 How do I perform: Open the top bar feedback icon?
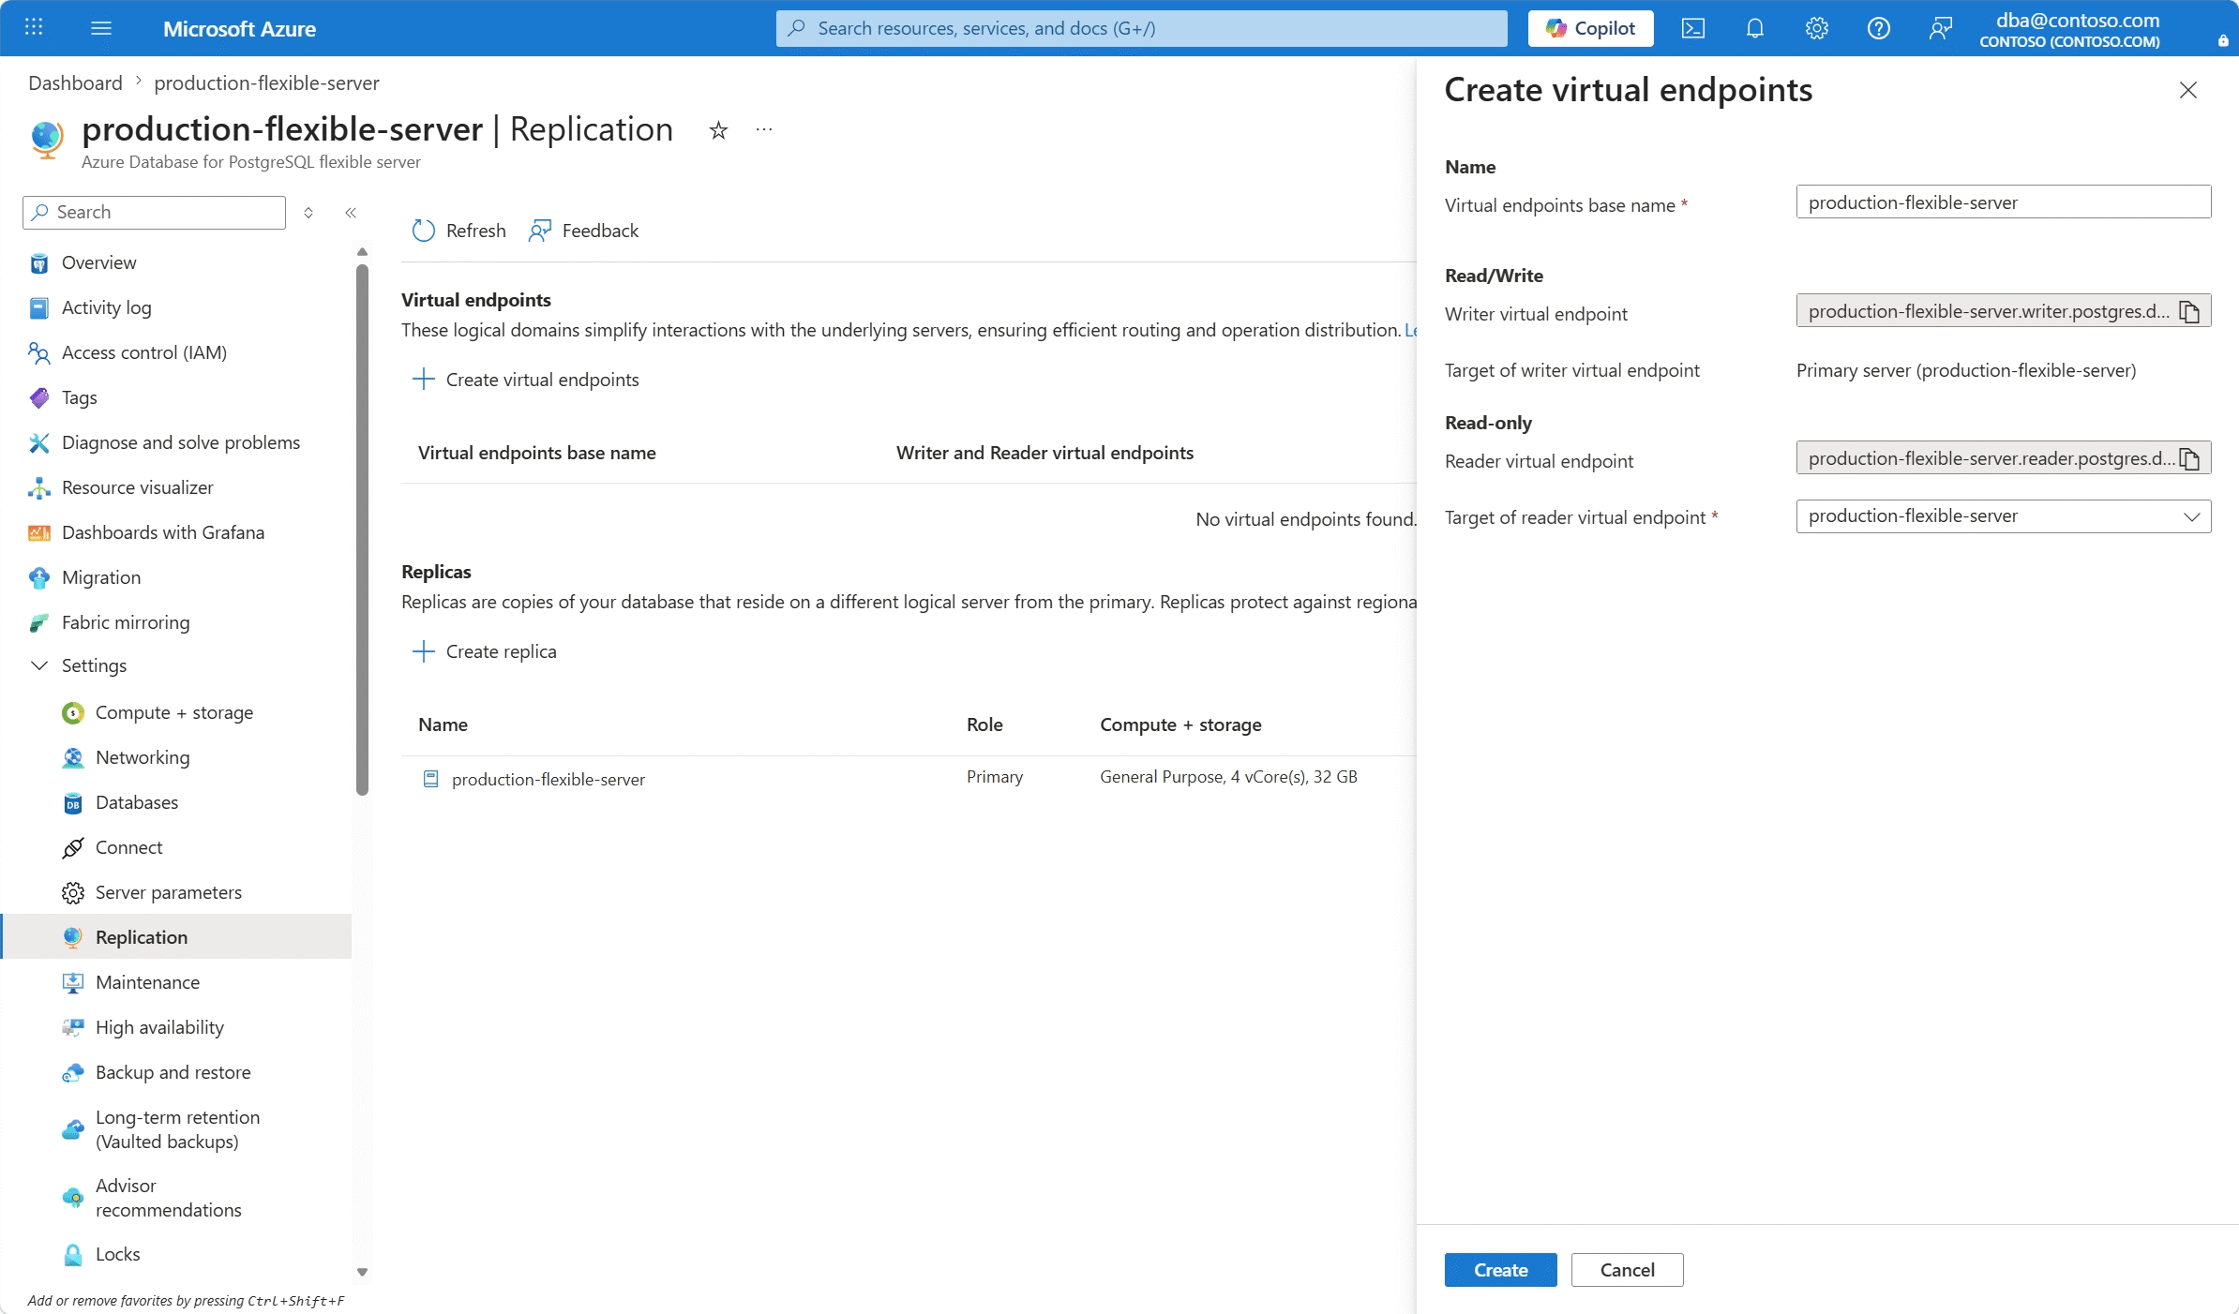pyautogui.click(x=1941, y=28)
